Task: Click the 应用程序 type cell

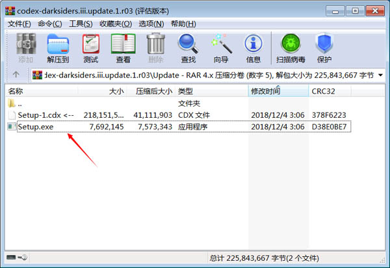Action: [x=193, y=127]
